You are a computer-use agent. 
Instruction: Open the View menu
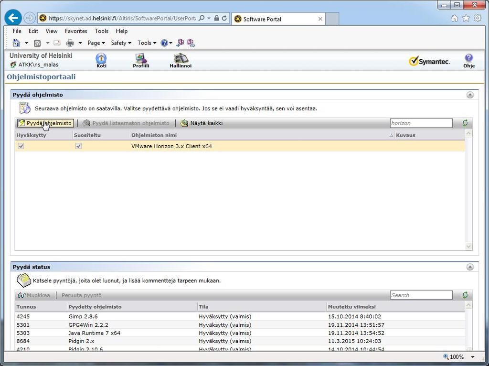pos(52,31)
